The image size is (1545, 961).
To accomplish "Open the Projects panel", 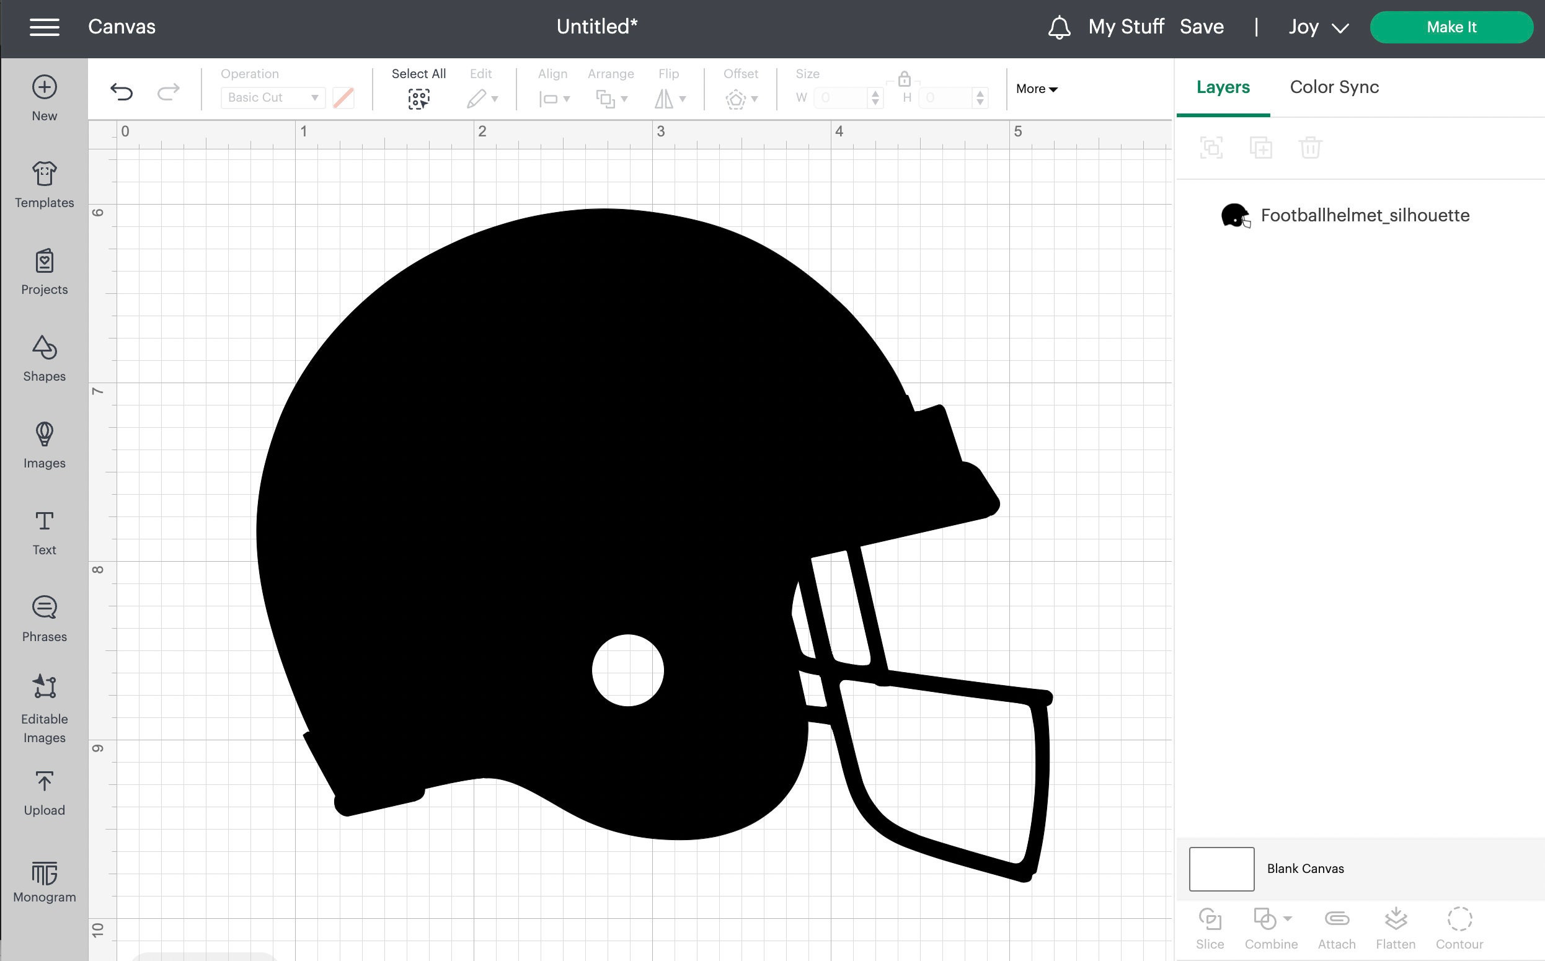I will tap(45, 272).
